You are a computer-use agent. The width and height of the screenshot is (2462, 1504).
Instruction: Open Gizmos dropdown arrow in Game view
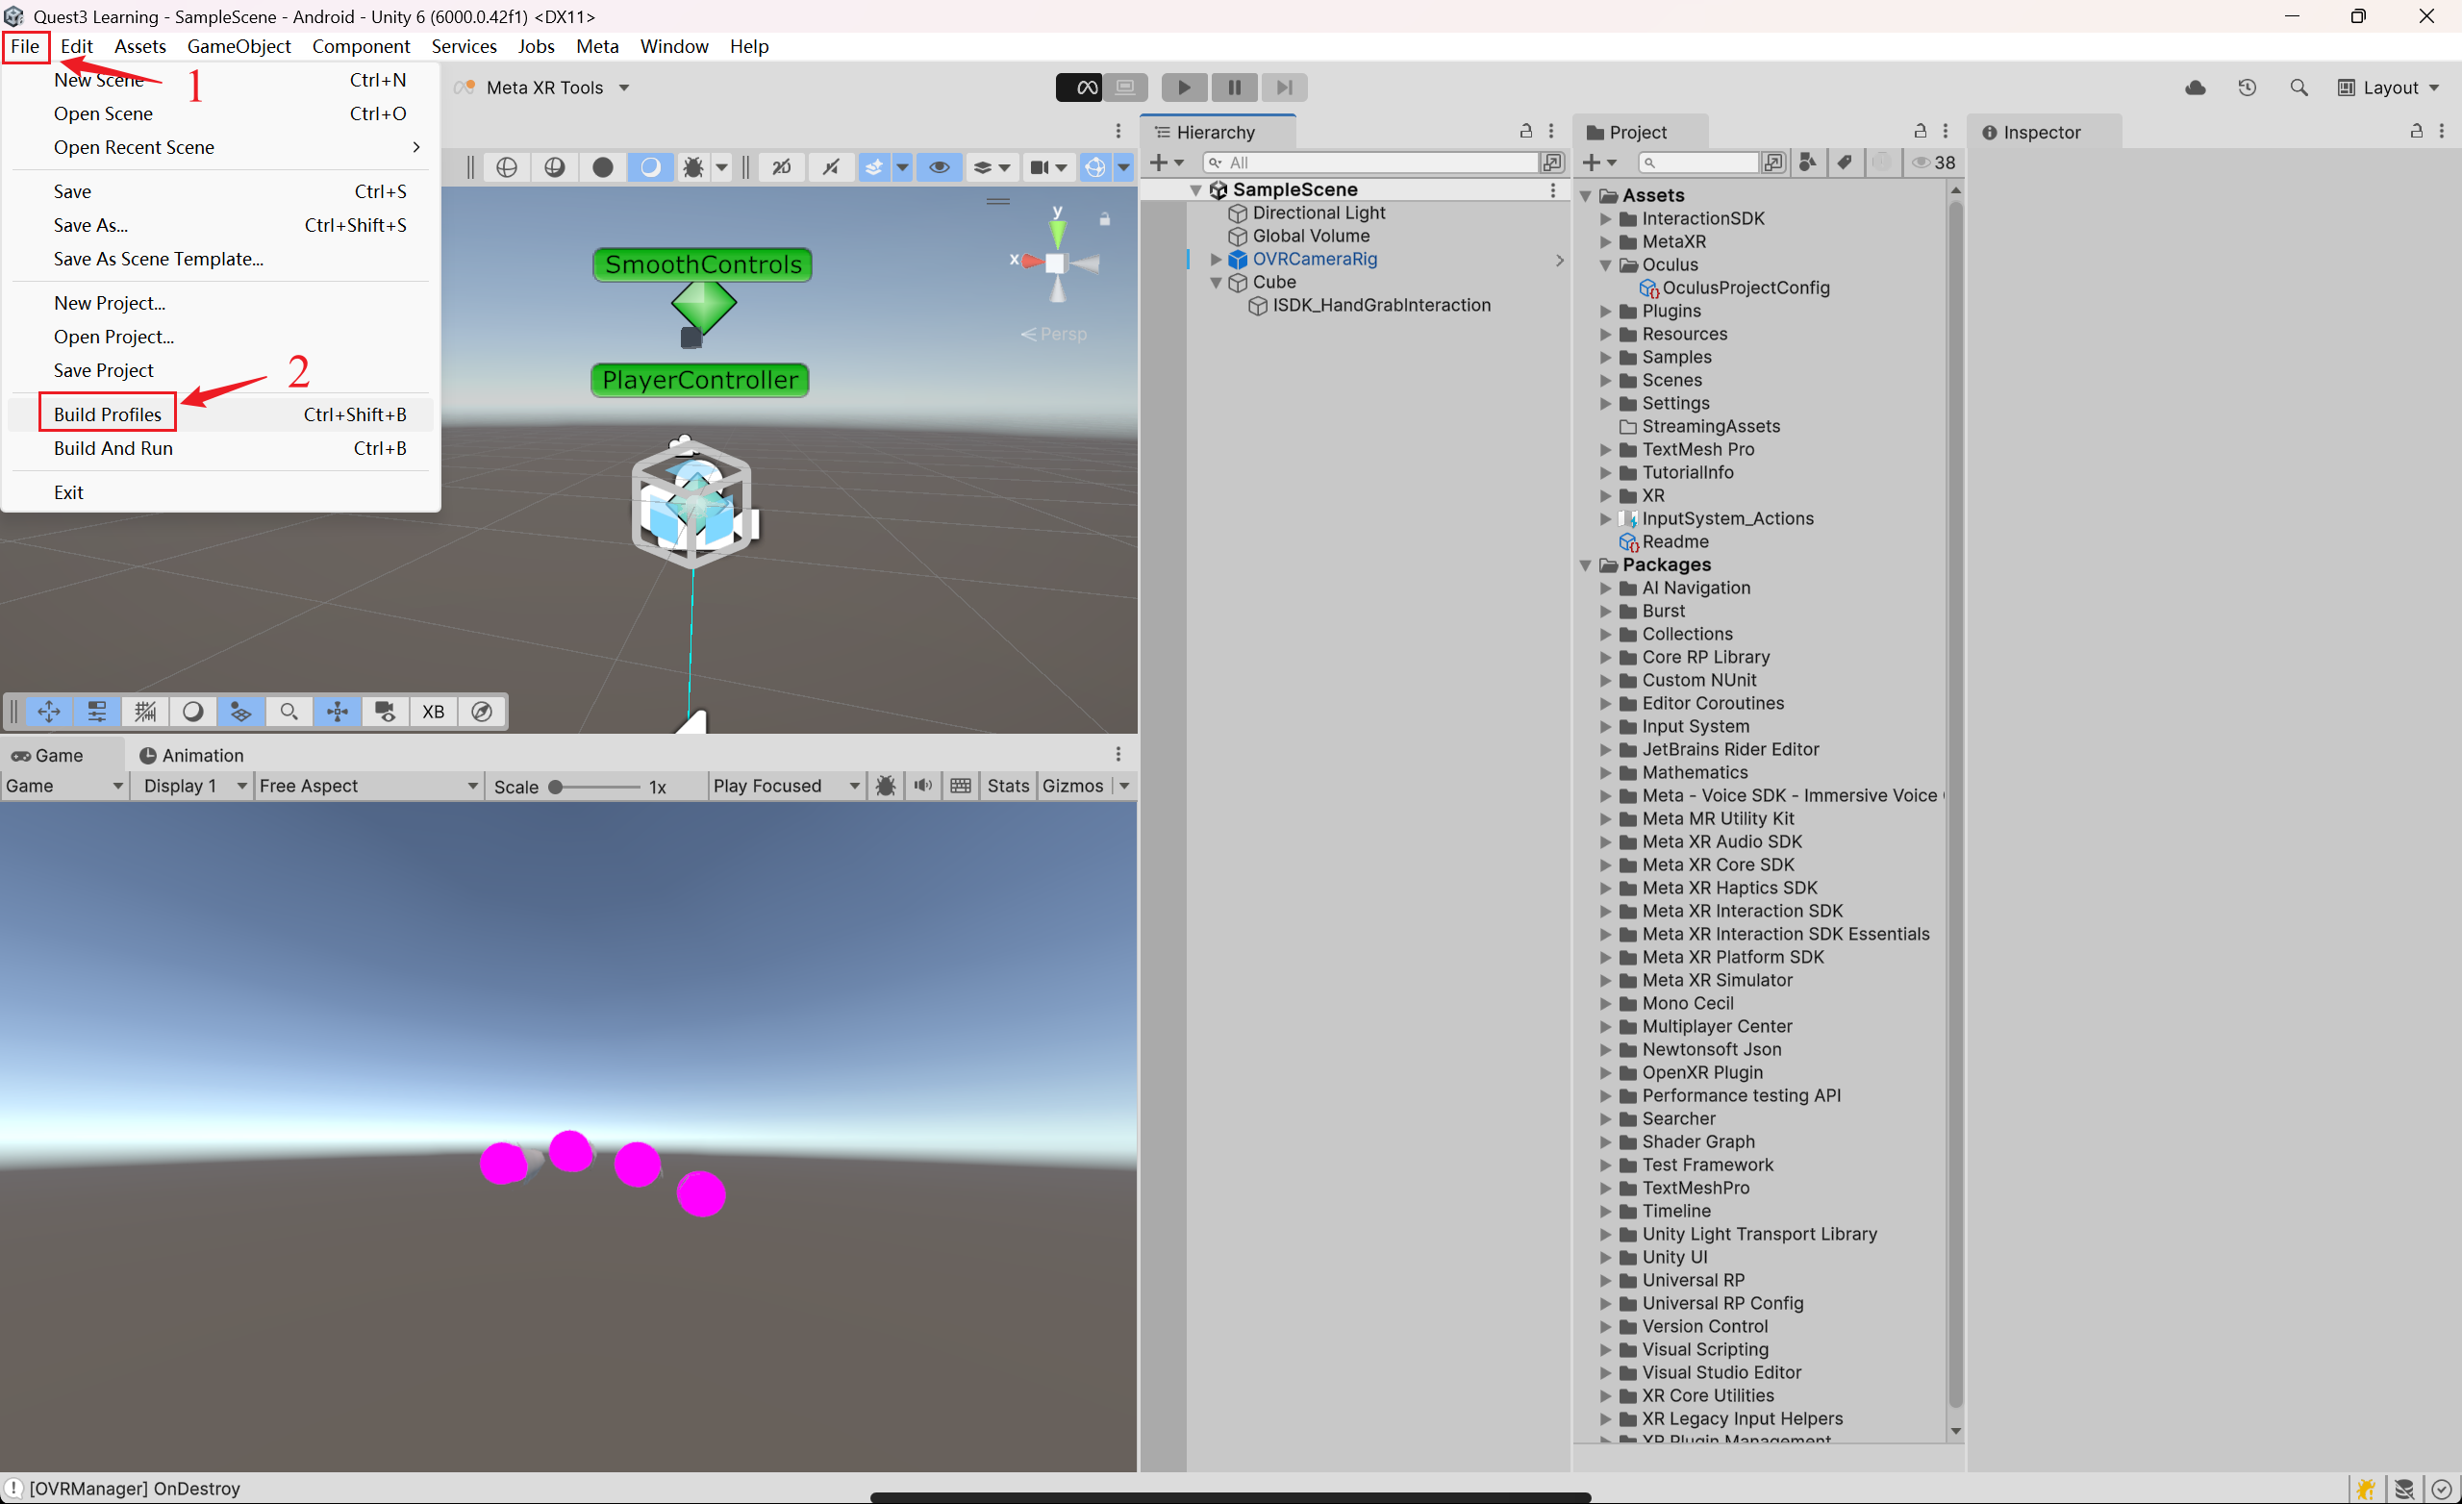pyautogui.click(x=1124, y=786)
